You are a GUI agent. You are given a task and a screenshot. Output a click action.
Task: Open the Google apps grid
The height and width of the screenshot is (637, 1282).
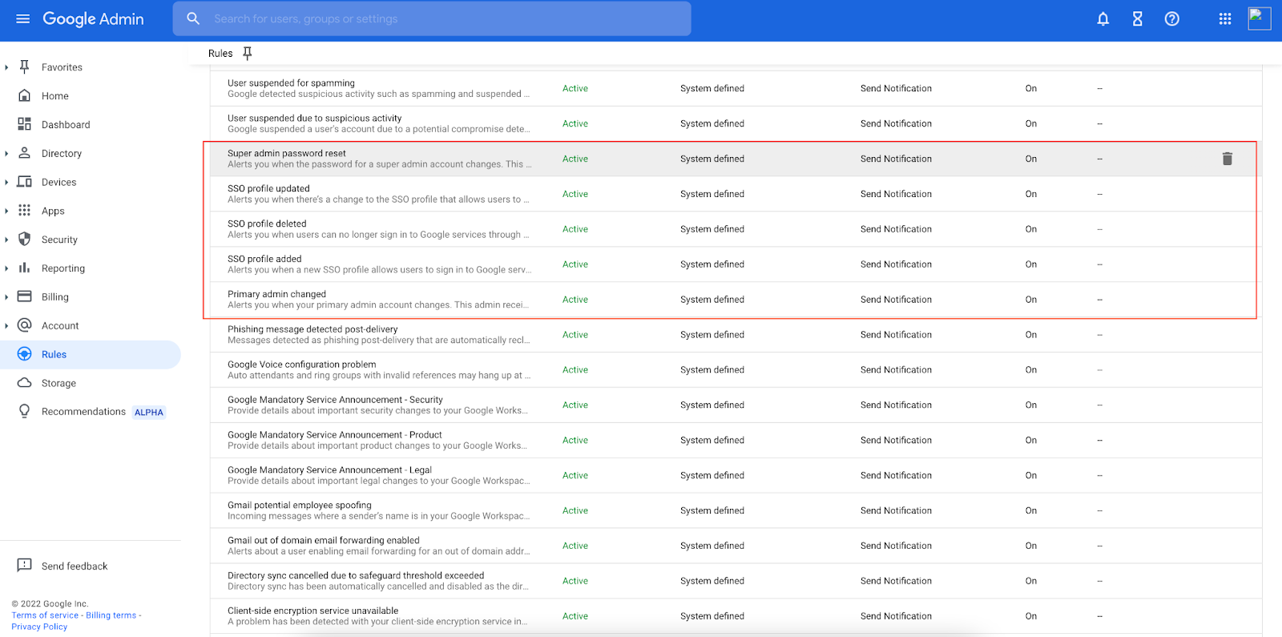(x=1225, y=18)
